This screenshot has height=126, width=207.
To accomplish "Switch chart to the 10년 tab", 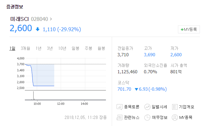I will pyautogui.click(x=62, y=48).
